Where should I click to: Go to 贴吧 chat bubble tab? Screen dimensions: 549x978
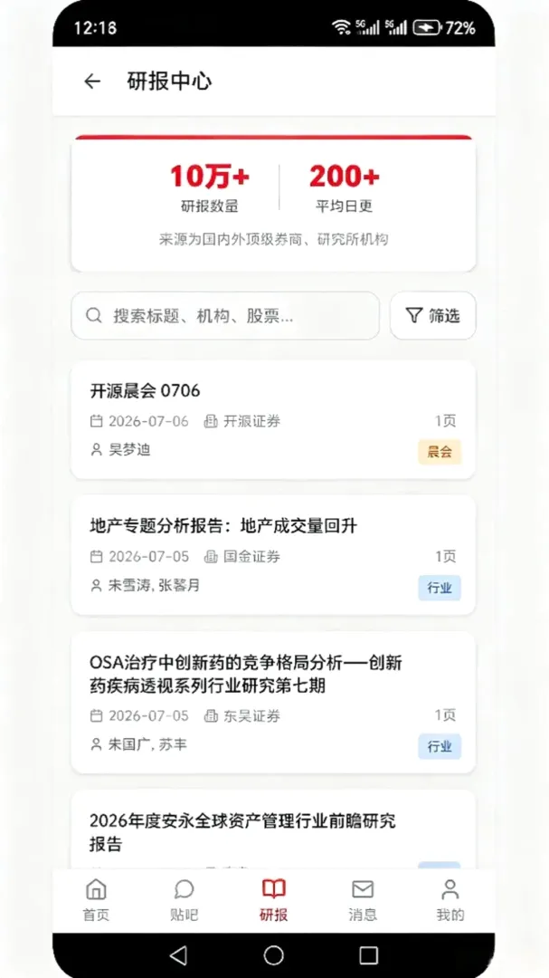click(x=185, y=900)
